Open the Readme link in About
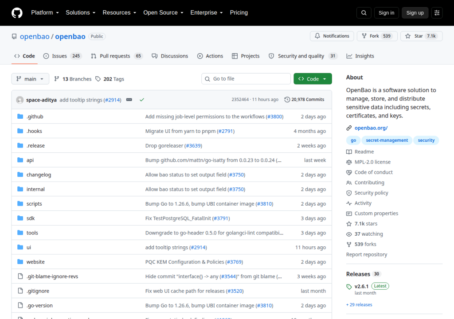Screen dimensions: 454x319 pyautogui.click(x=360, y=152)
